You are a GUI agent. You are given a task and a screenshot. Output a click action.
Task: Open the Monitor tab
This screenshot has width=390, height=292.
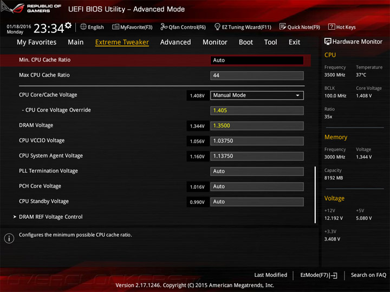(x=215, y=42)
